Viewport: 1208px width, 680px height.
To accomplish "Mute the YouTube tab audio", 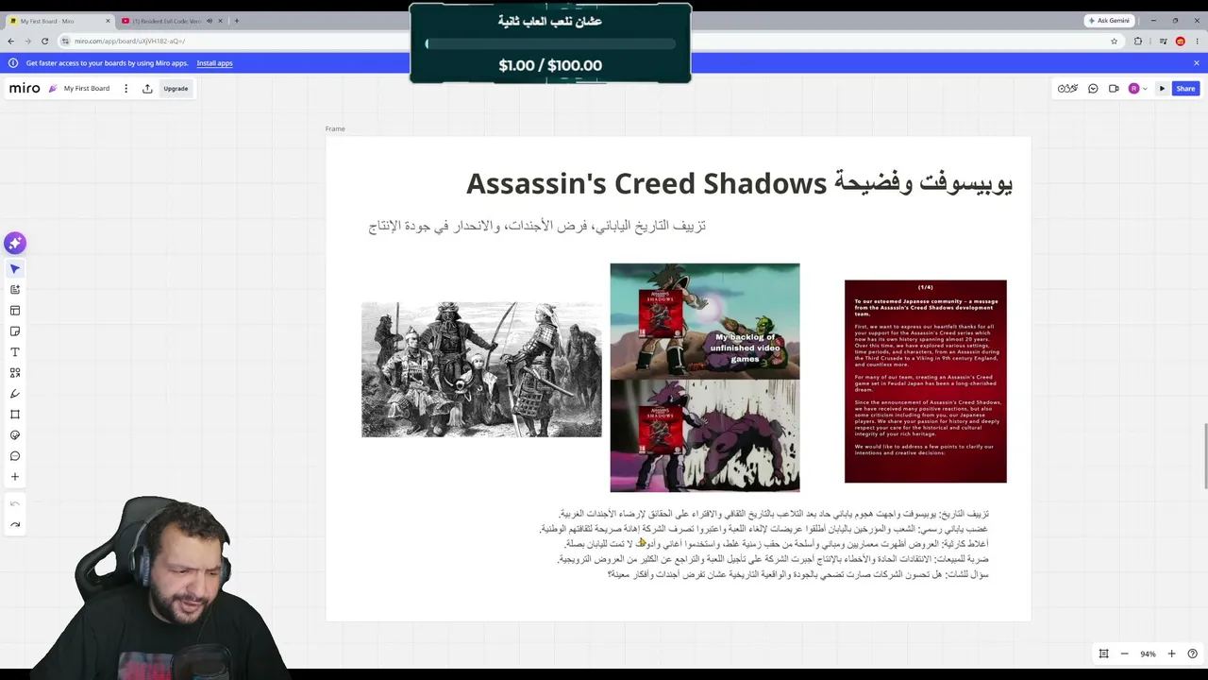I will click(209, 21).
